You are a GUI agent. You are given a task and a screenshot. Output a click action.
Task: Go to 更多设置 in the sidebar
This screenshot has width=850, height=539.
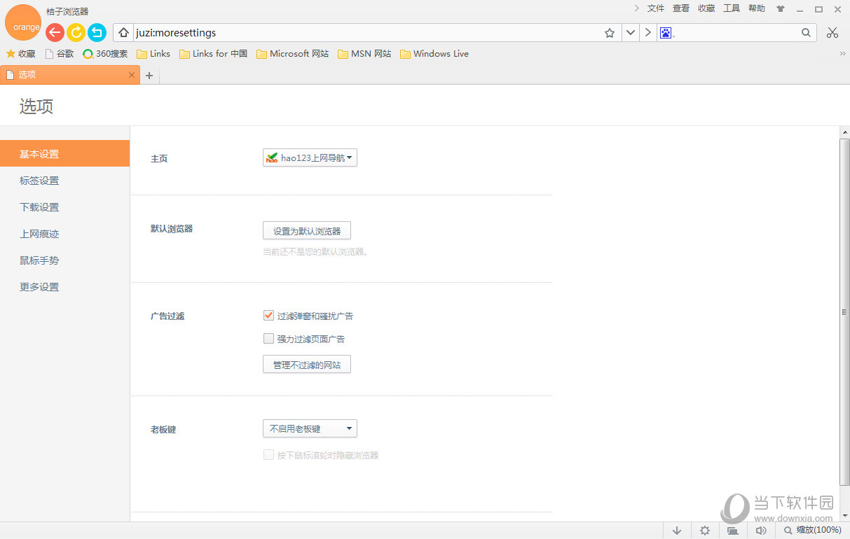pos(39,287)
